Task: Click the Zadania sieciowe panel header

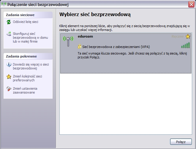Action: 28,15
